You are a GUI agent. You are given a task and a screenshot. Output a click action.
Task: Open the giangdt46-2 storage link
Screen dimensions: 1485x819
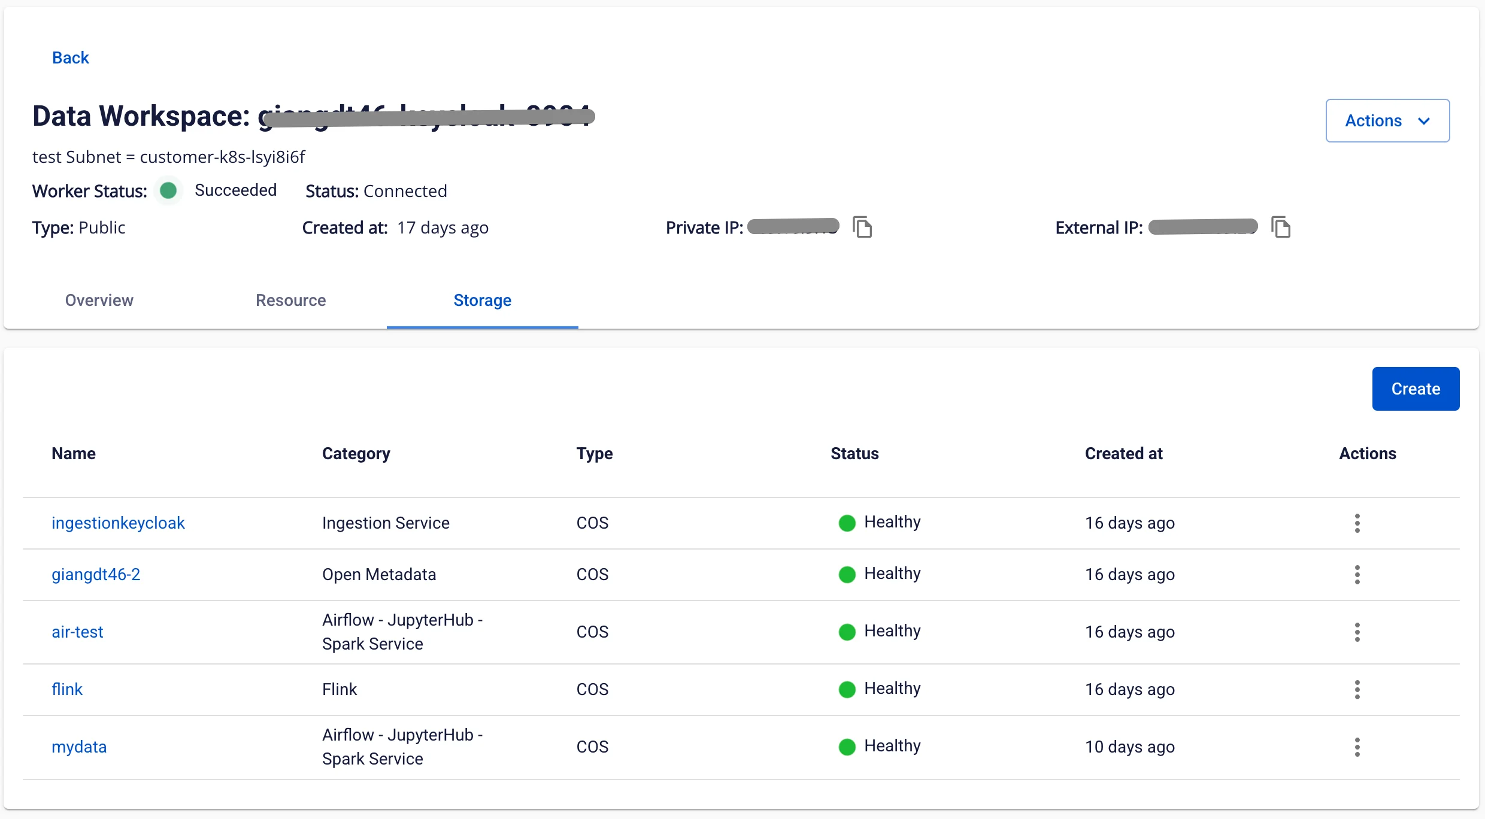pos(96,575)
